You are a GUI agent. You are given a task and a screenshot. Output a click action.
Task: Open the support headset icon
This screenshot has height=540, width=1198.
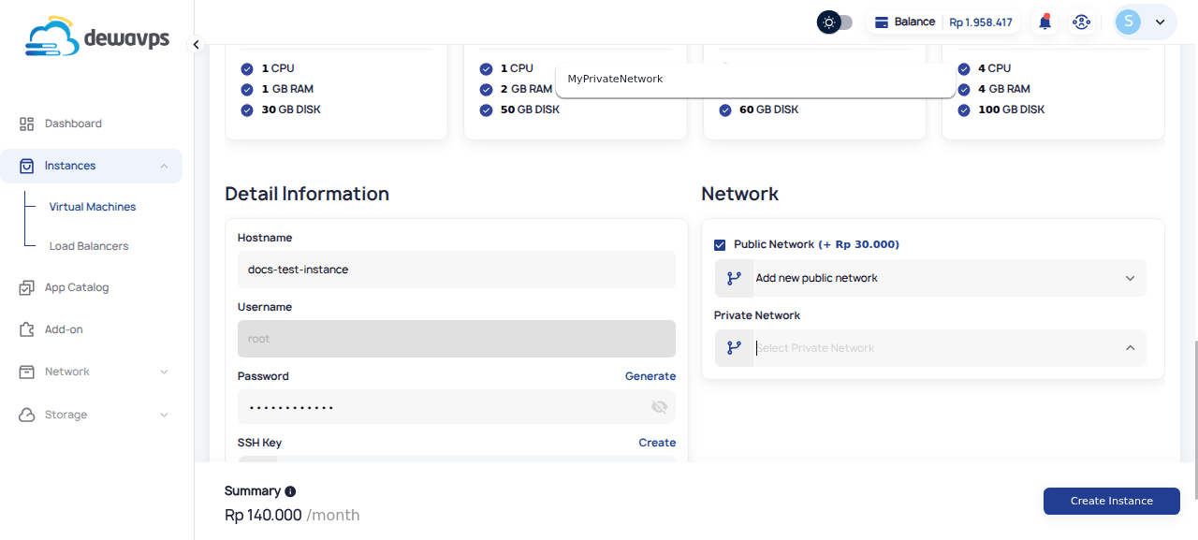(x=1082, y=21)
